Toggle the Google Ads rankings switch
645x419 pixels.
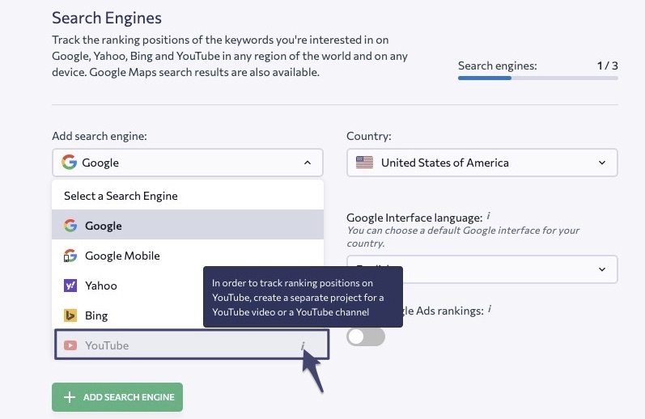366,336
